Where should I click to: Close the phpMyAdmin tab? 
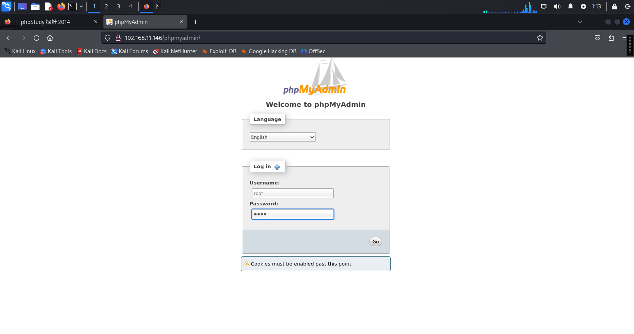(x=181, y=22)
